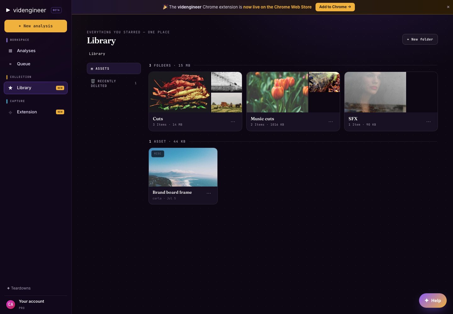Click the NEW badge beside Extension
453x314 pixels.
(x=60, y=112)
